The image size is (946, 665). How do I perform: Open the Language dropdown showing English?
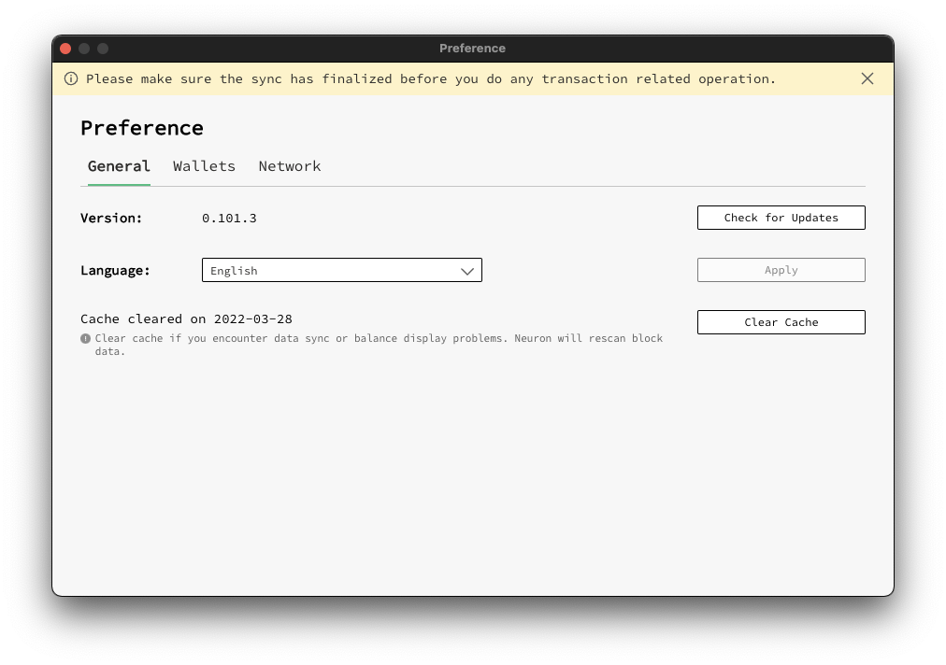pos(342,270)
